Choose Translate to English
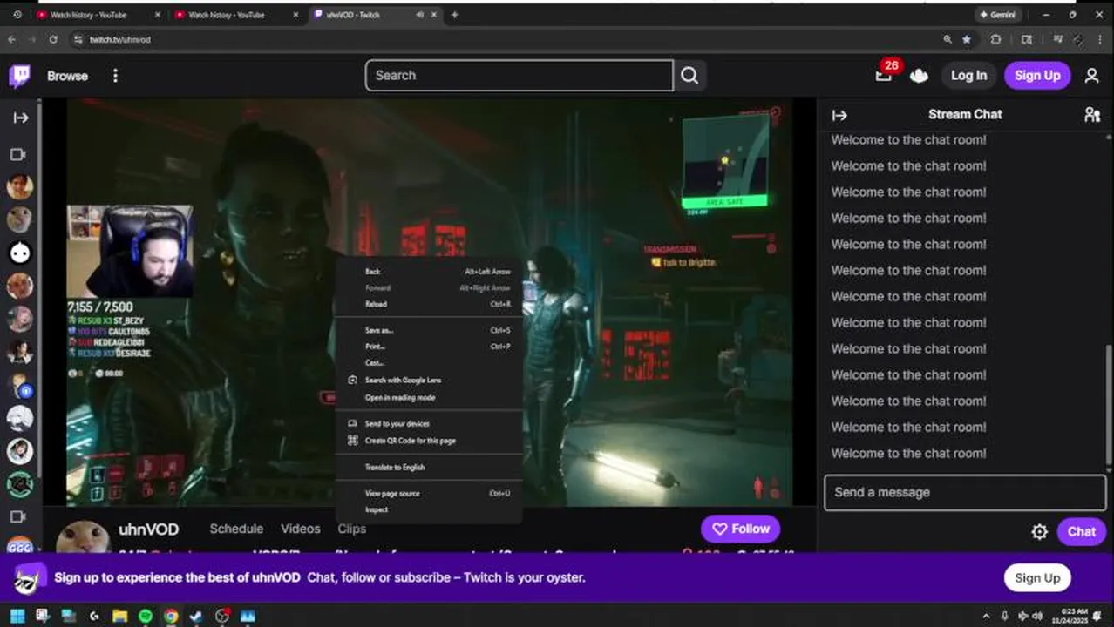 coord(429,467)
